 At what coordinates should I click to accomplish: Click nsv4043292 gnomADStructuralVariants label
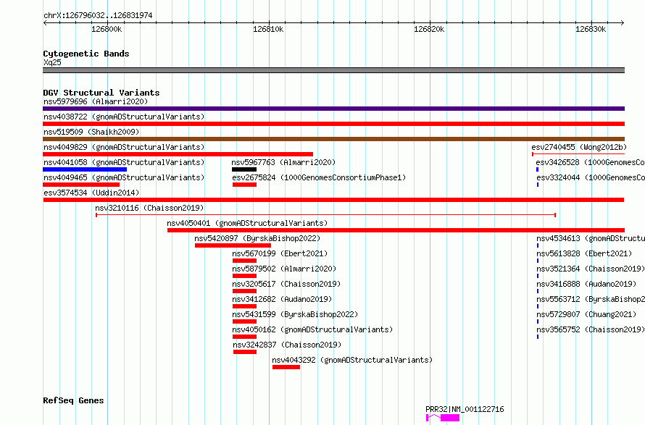click(352, 360)
